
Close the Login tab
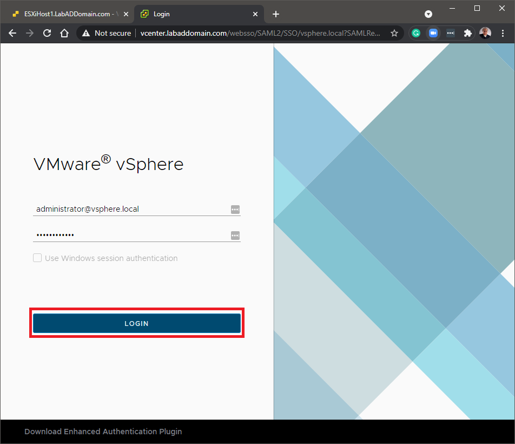255,14
